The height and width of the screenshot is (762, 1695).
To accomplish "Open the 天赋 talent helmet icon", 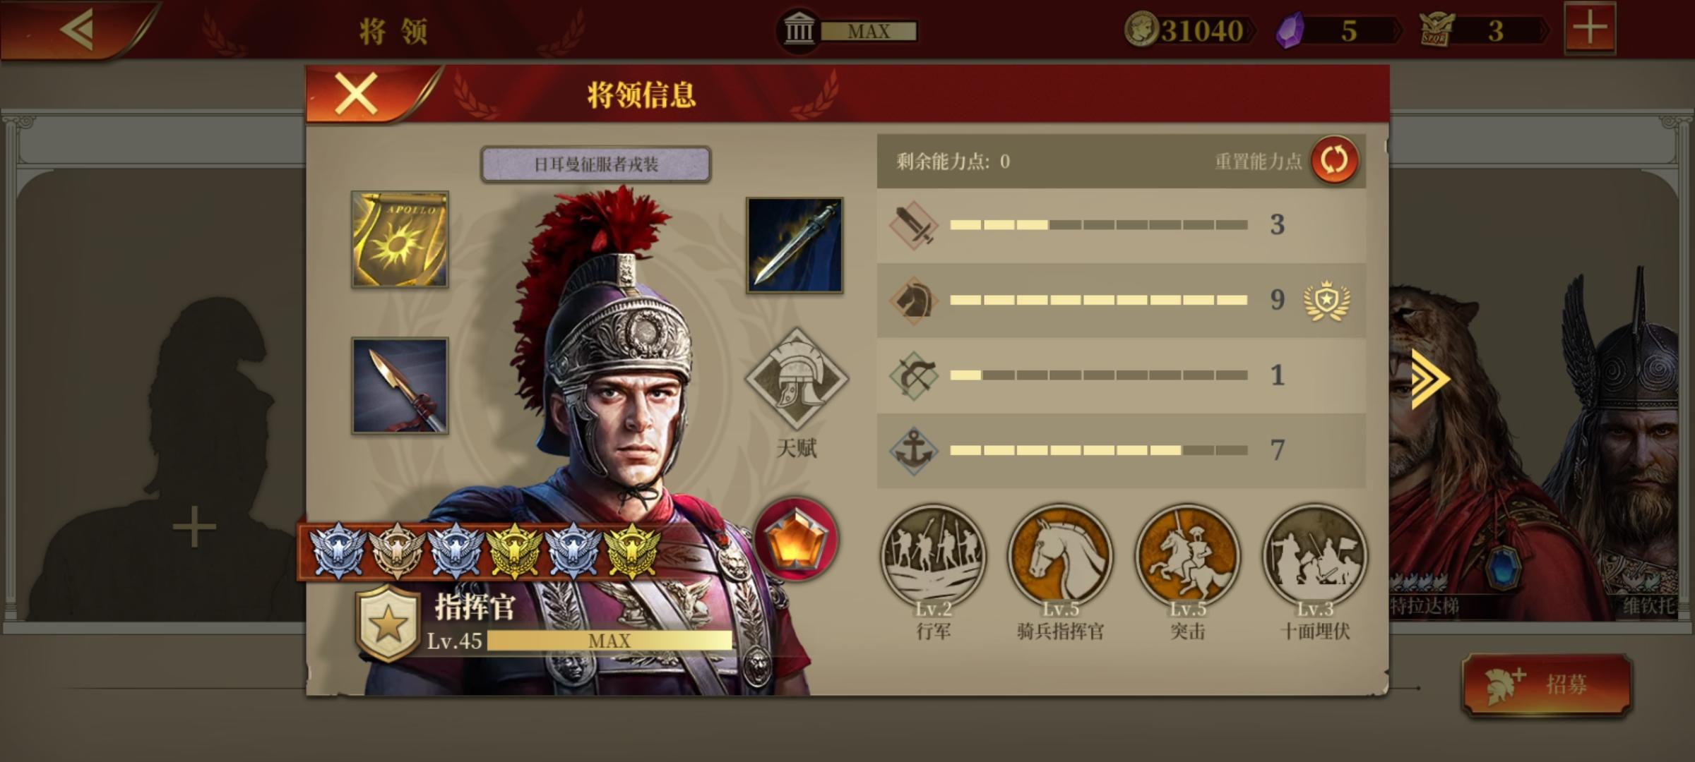I will [797, 380].
